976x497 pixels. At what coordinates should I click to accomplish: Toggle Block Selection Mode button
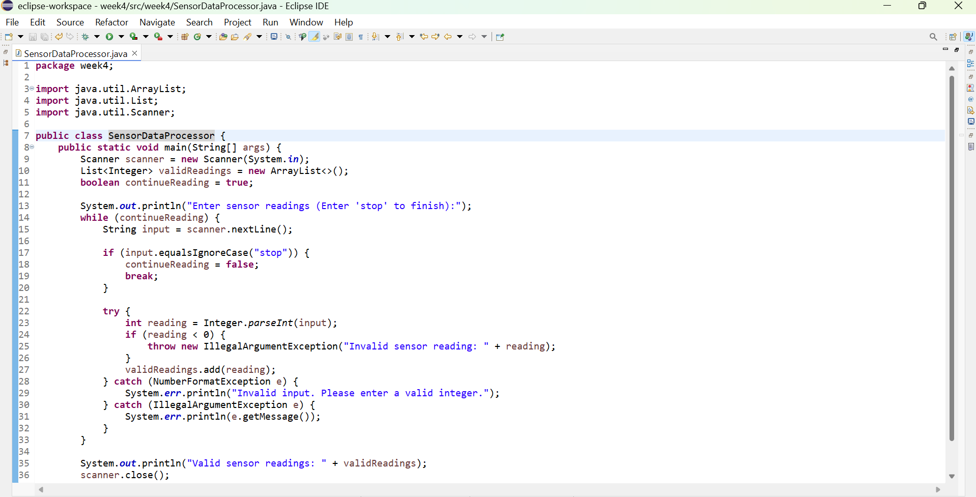349,37
